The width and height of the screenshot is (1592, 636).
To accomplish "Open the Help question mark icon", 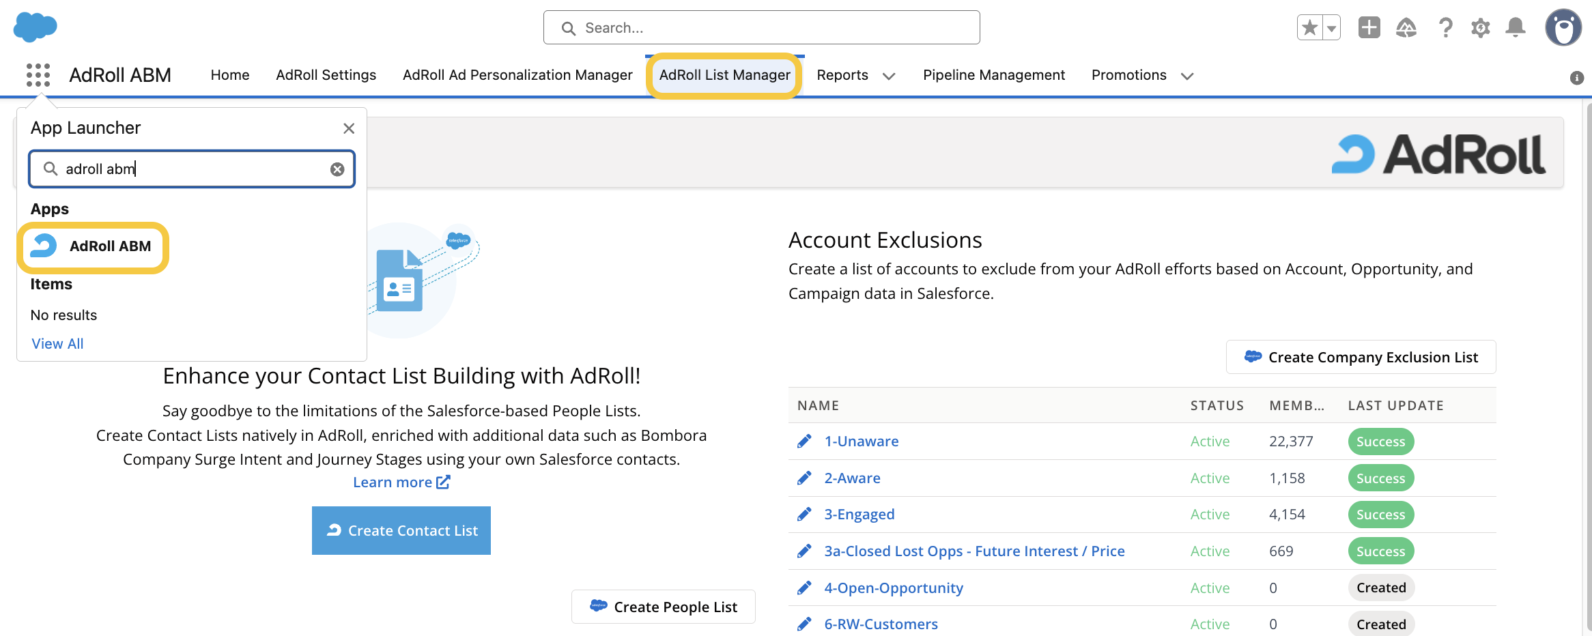I will click(1445, 27).
